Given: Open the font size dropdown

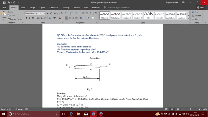Looking at the screenshot, I should (44, 13).
